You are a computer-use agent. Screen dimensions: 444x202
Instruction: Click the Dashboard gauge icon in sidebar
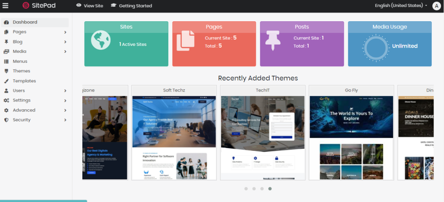[6, 22]
